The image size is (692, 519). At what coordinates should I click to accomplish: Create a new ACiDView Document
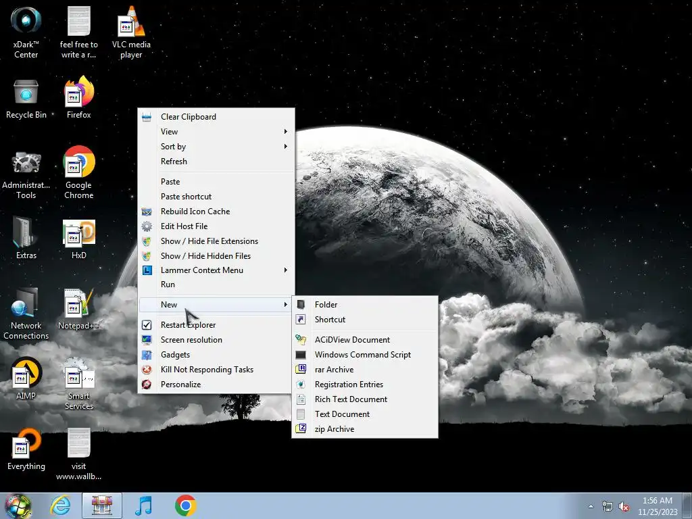coord(365,340)
